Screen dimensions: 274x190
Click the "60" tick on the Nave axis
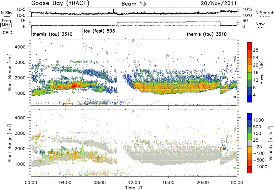pyautogui.click(x=245, y=21)
